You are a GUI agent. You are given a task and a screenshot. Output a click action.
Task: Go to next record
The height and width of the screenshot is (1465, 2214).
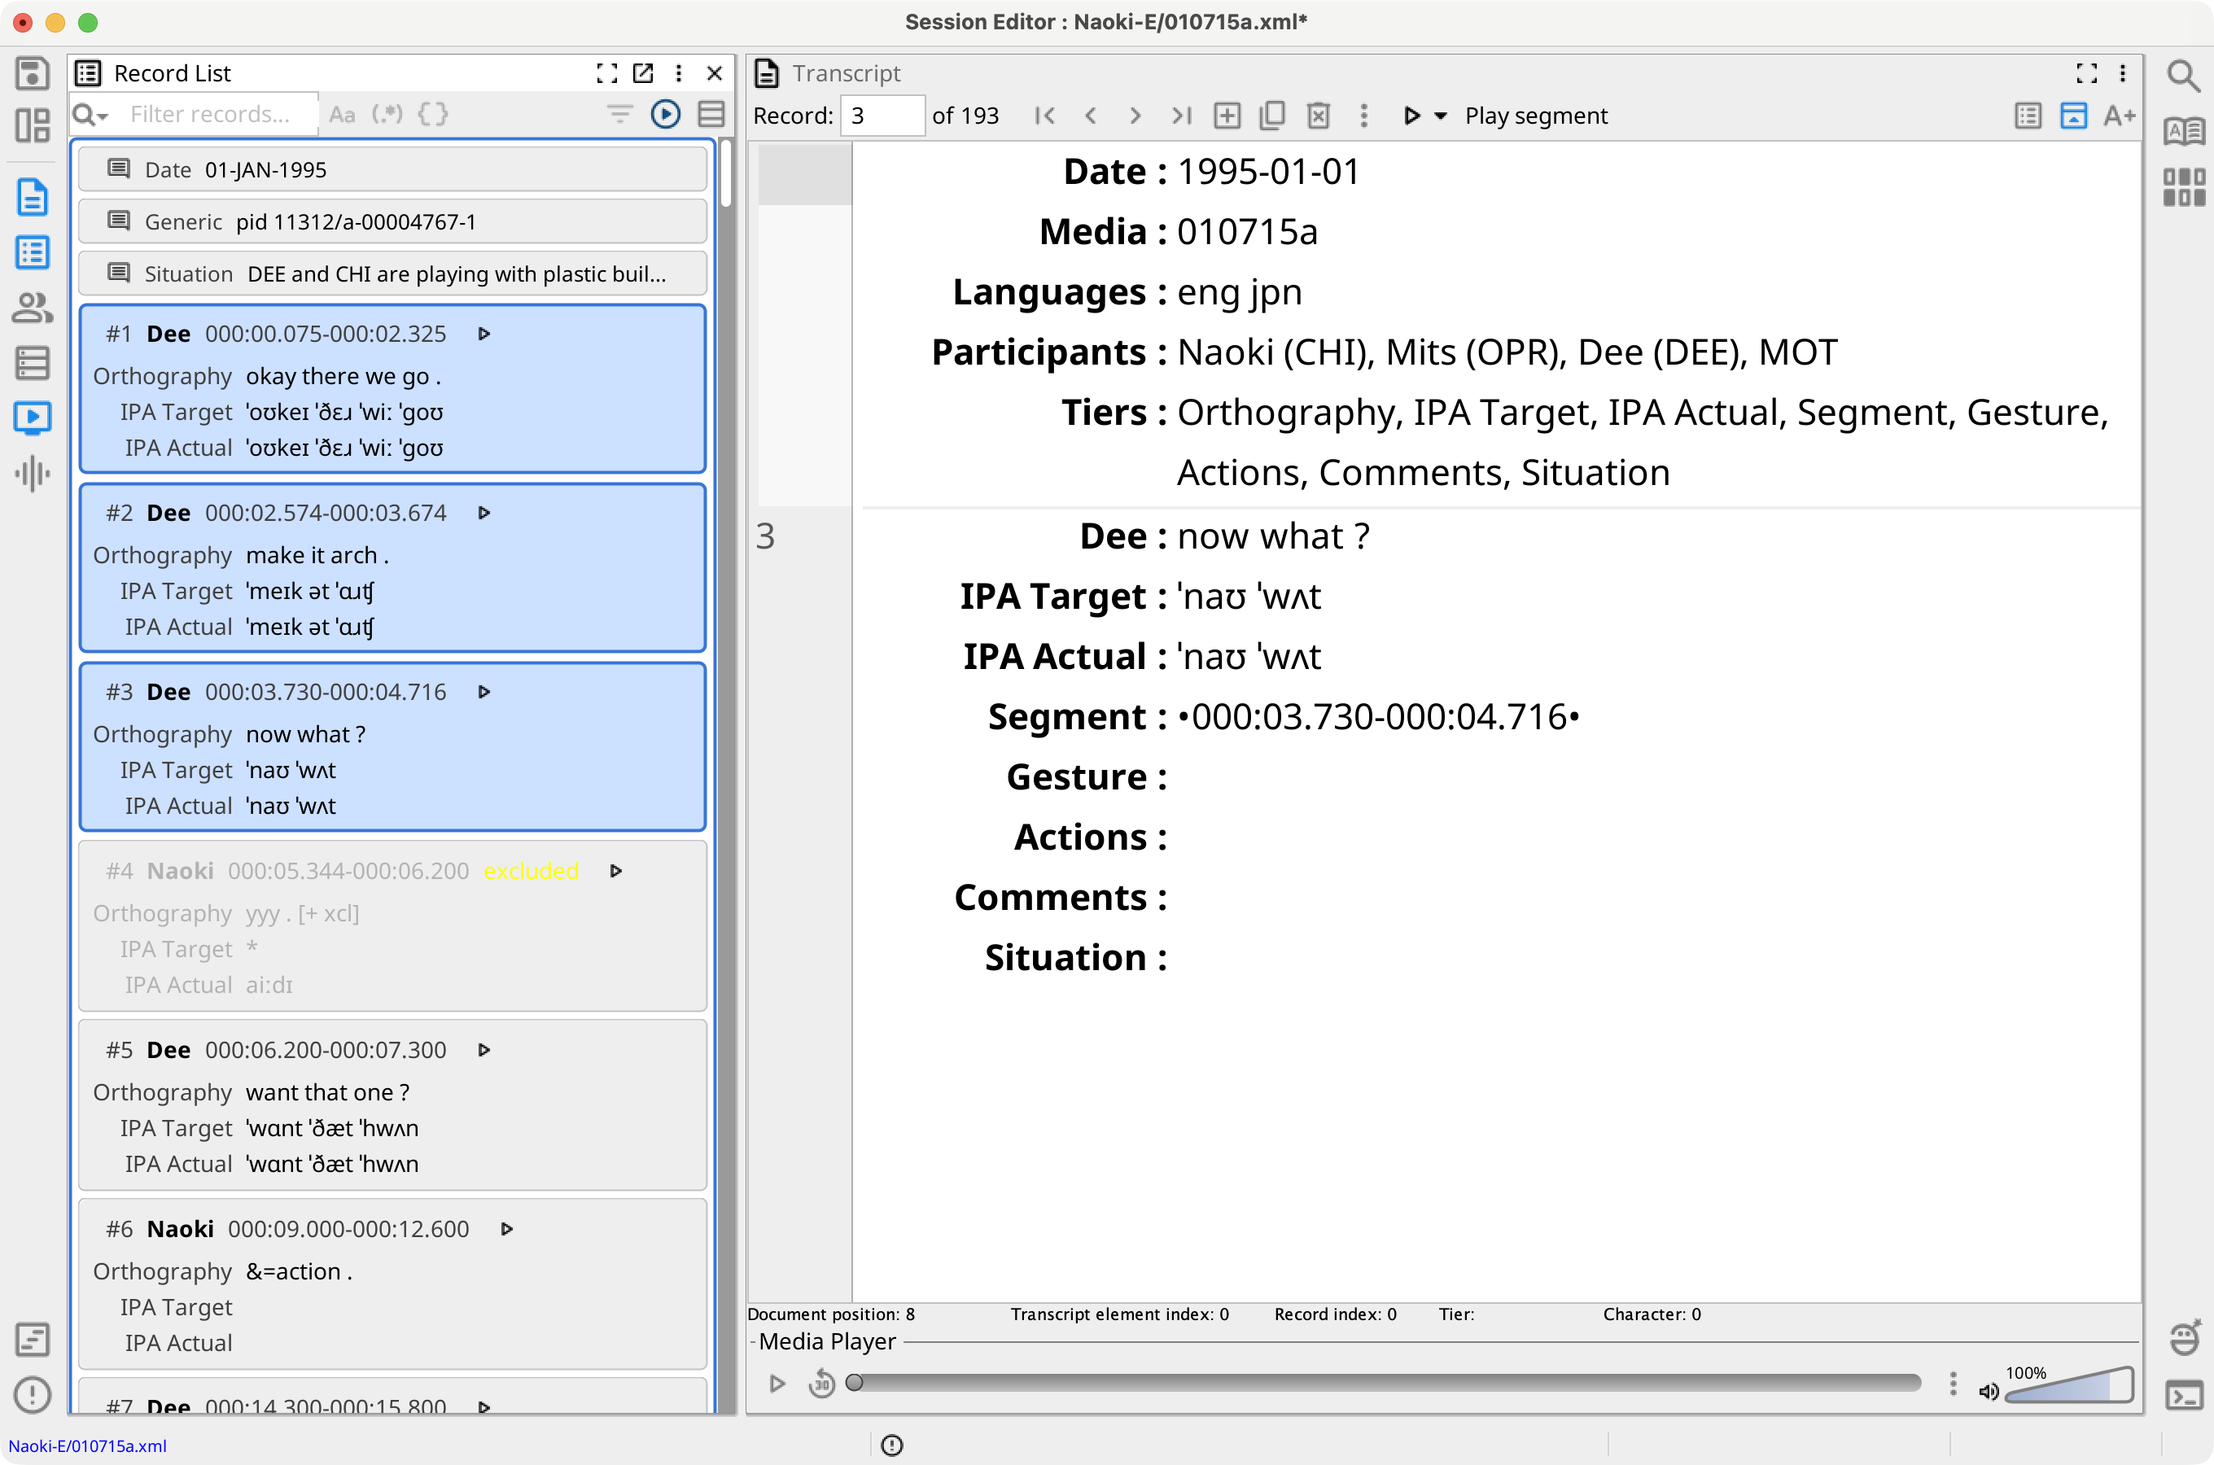pyautogui.click(x=1135, y=116)
